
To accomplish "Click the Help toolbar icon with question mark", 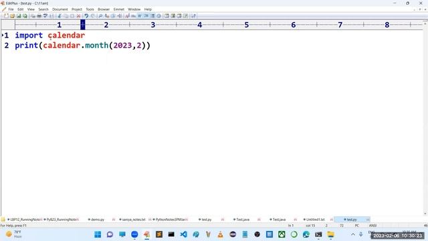I will [x=193, y=16].
